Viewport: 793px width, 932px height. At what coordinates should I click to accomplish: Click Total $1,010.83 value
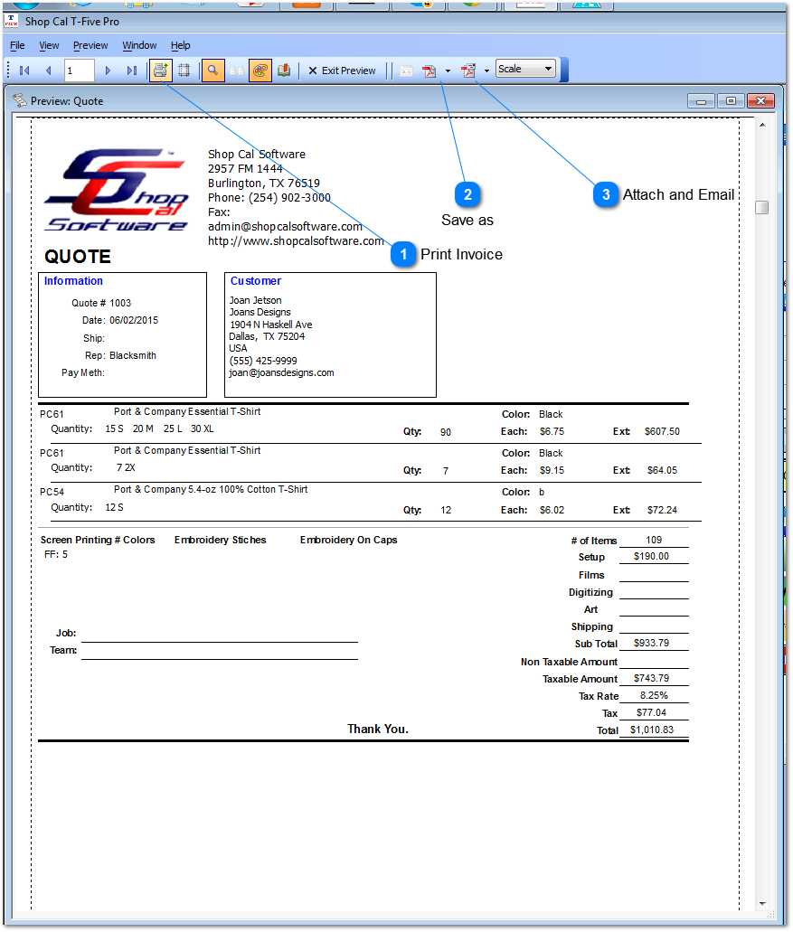(652, 730)
